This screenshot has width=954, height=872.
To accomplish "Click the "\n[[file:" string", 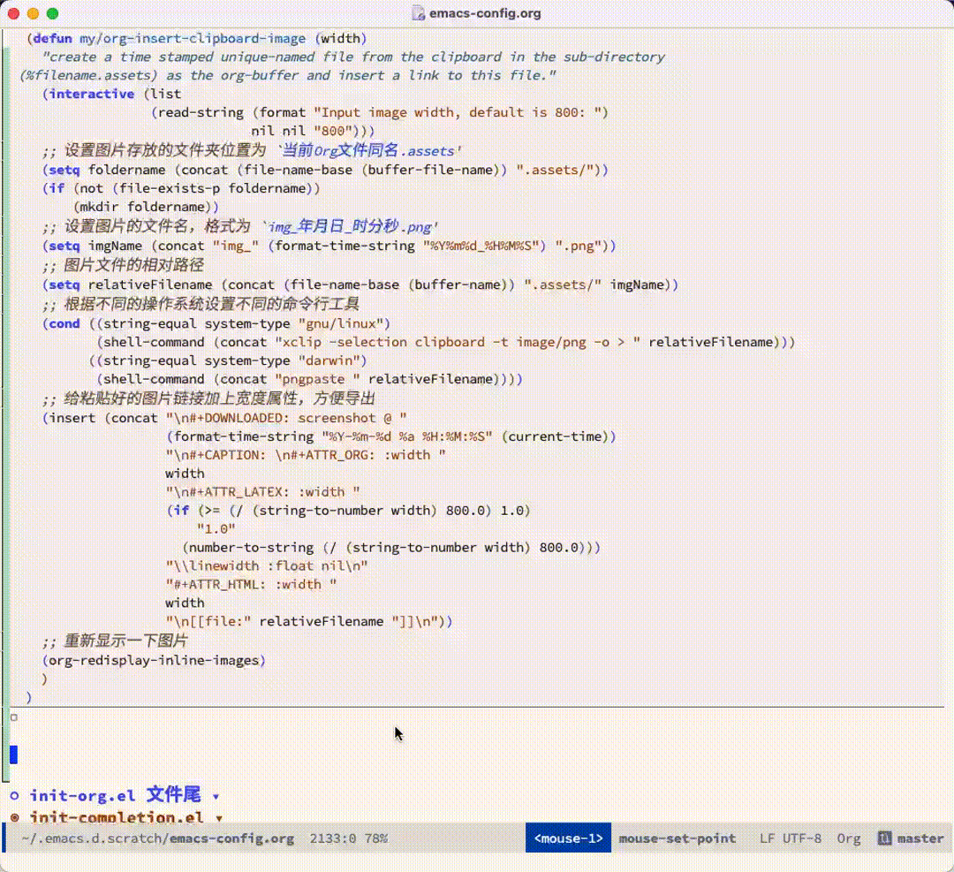I will 208,621.
